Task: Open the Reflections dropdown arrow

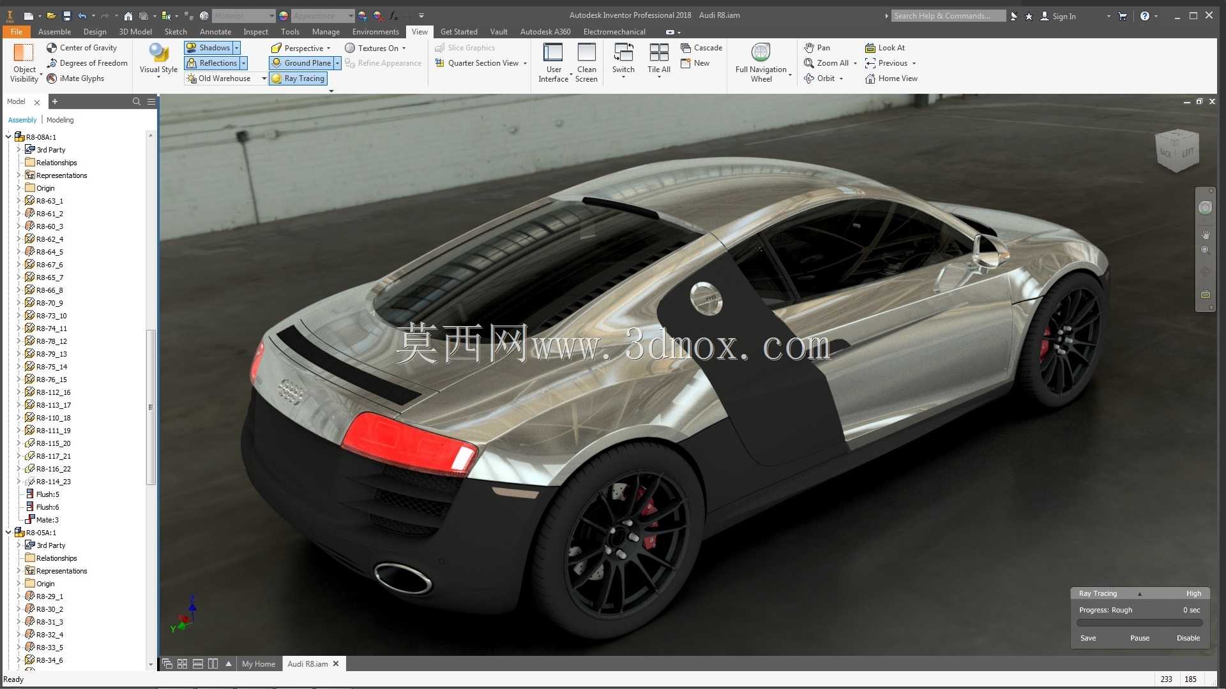Action: [244, 63]
